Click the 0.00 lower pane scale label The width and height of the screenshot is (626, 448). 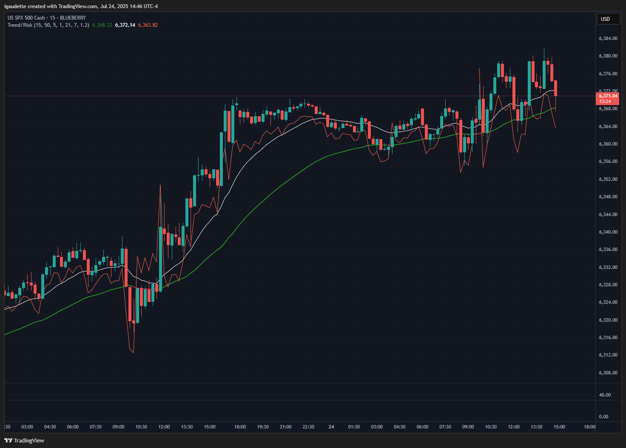coord(603,417)
